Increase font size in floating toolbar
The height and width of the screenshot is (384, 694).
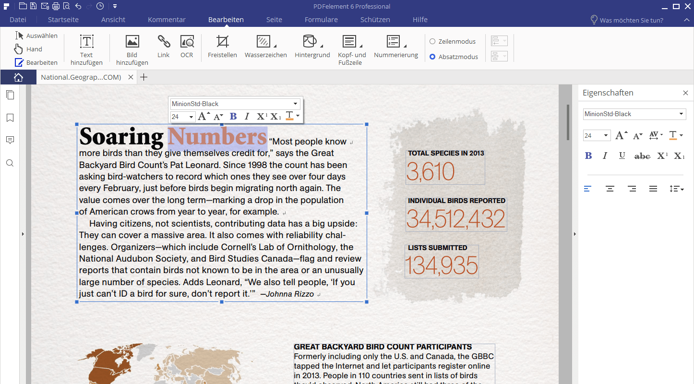(x=204, y=116)
